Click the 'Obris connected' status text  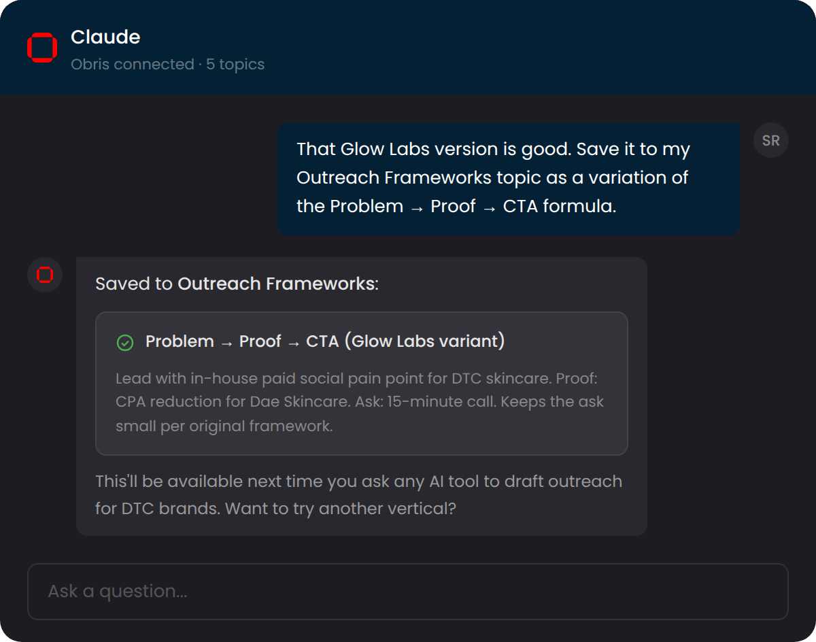[133, 65]
